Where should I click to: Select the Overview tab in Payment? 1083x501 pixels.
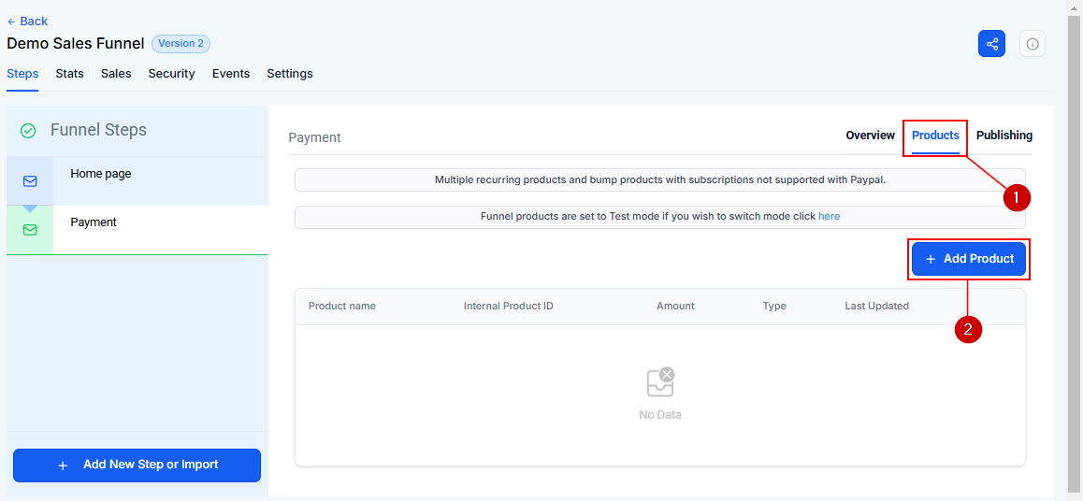871,136
